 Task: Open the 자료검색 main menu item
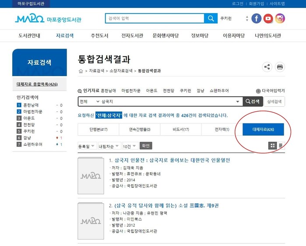coord(65,36)
